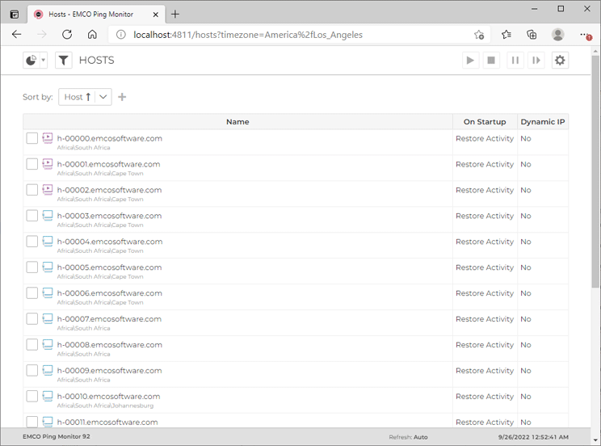Open host h-00010.emcosoftware.com link
Screen dimensions: 601x446
tap(108, 397)
